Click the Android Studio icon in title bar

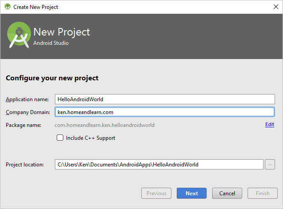tap(7, 7)
